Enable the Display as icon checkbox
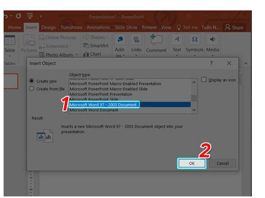265x198 pixels. click(x=204, y=80)
